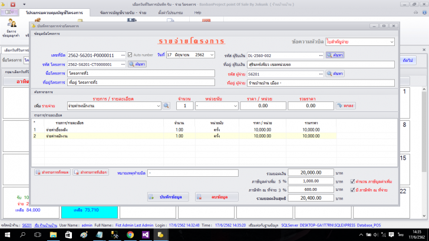
Task: Select the โปรแกรมควบคุมบัญชีโครงการ ribbon tab
Action: click(x=54, y=12)
